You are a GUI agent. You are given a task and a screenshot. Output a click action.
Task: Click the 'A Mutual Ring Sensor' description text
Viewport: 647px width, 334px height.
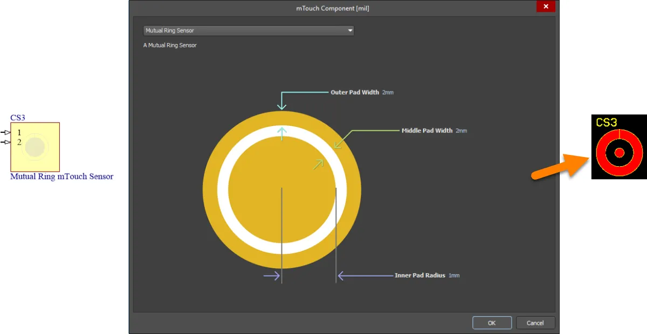pyautogui.click(x=170, y=45)
